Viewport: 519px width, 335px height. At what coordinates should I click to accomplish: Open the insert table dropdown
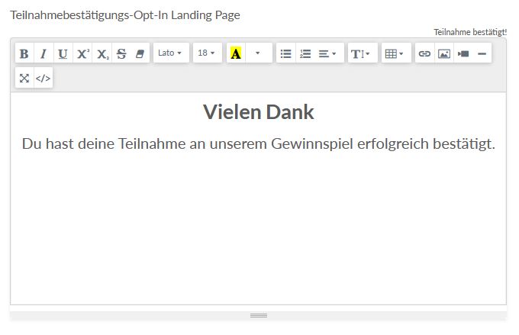tap(396, 53)
